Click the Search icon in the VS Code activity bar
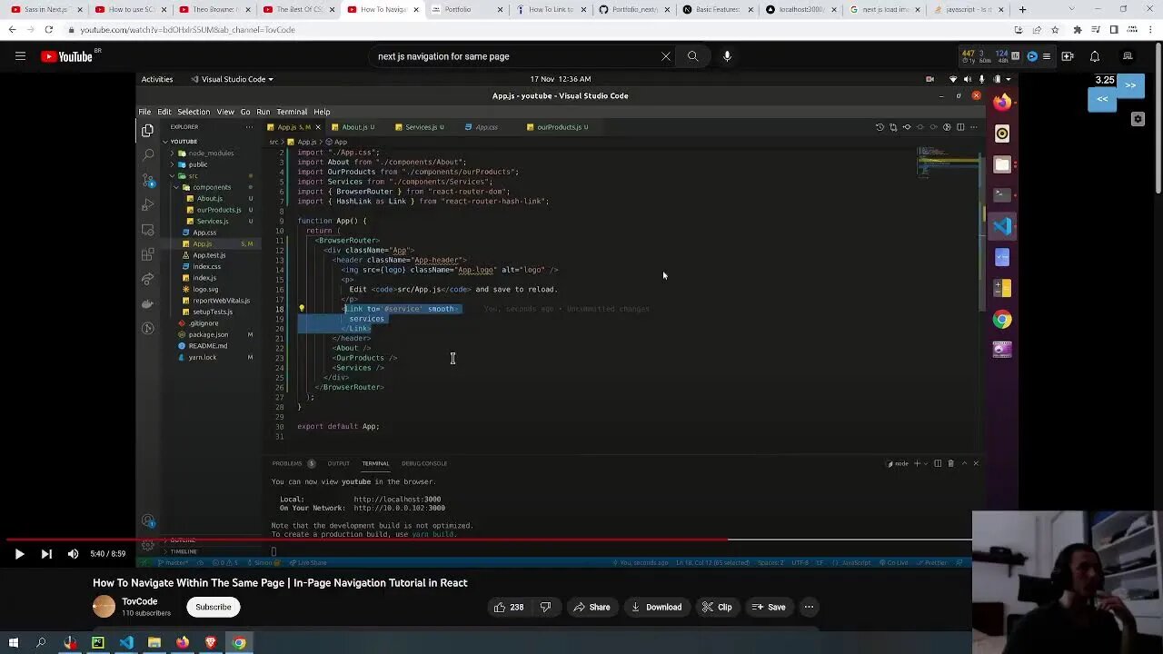Screen dimensions: 1163x654 point(147,155)
